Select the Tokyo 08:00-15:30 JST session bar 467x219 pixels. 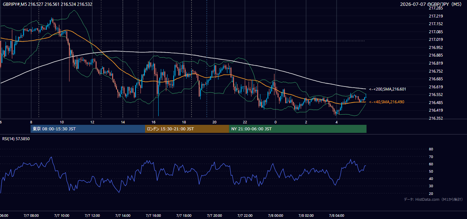tap(88, 129)
